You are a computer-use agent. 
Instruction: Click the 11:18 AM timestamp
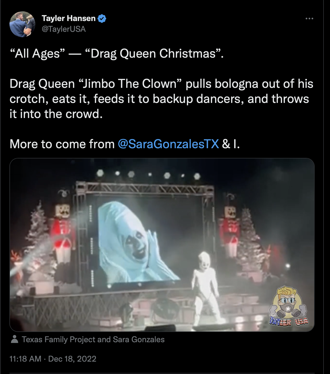25,359
